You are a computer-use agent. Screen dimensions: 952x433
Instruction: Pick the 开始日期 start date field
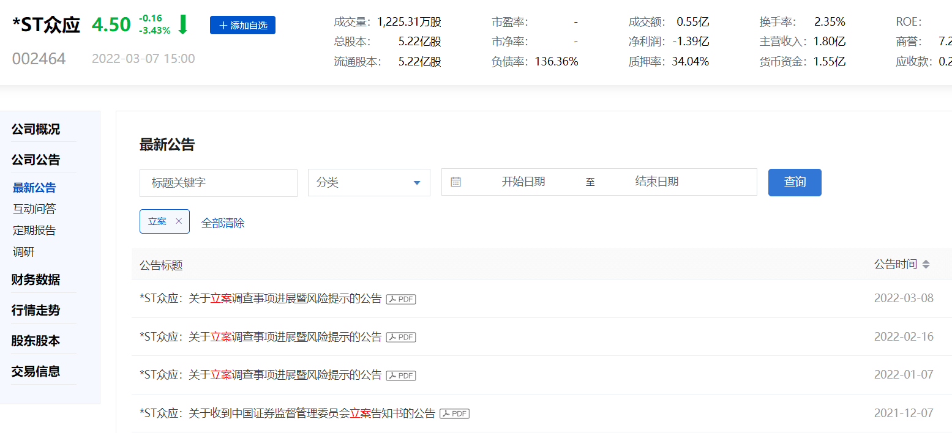coord(523,182)
